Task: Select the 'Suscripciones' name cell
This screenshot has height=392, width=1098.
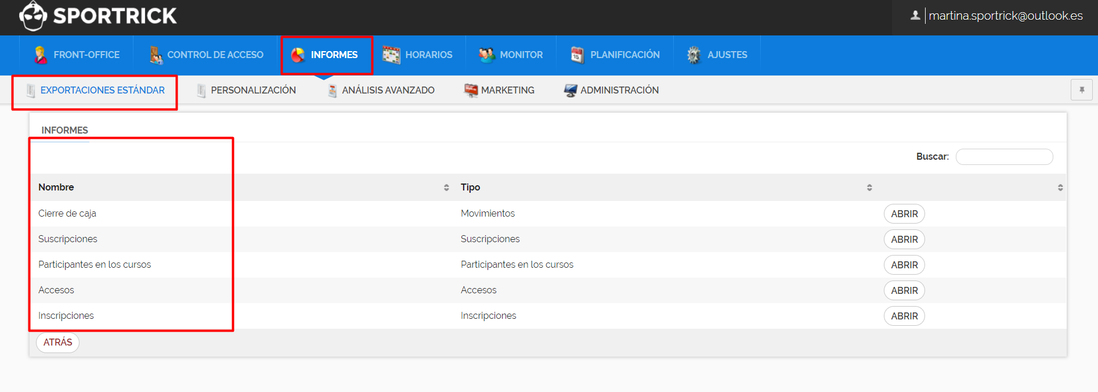Action: [x=67, y=239]
